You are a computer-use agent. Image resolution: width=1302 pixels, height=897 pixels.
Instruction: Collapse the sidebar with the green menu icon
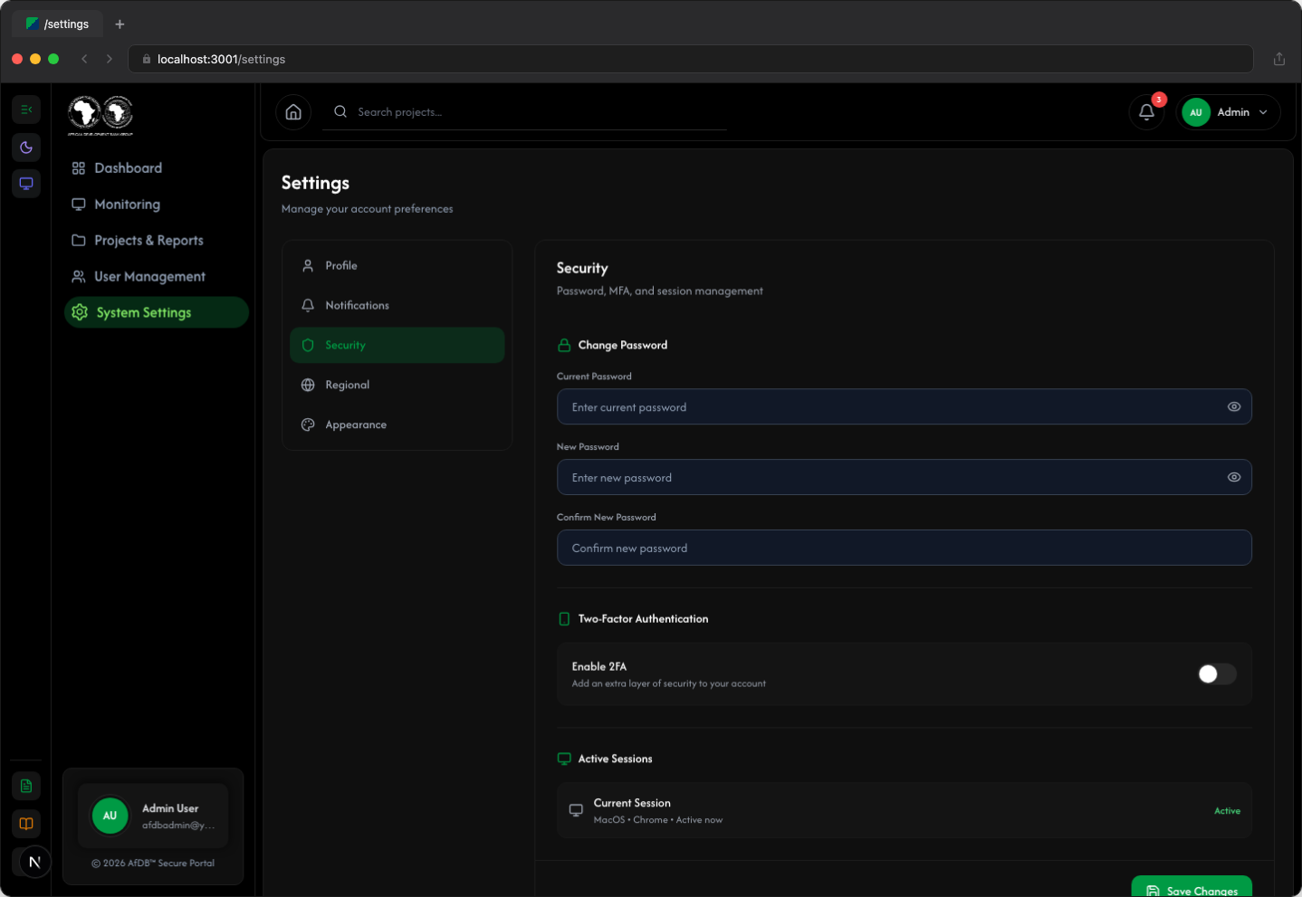click(x=26, y=110)
